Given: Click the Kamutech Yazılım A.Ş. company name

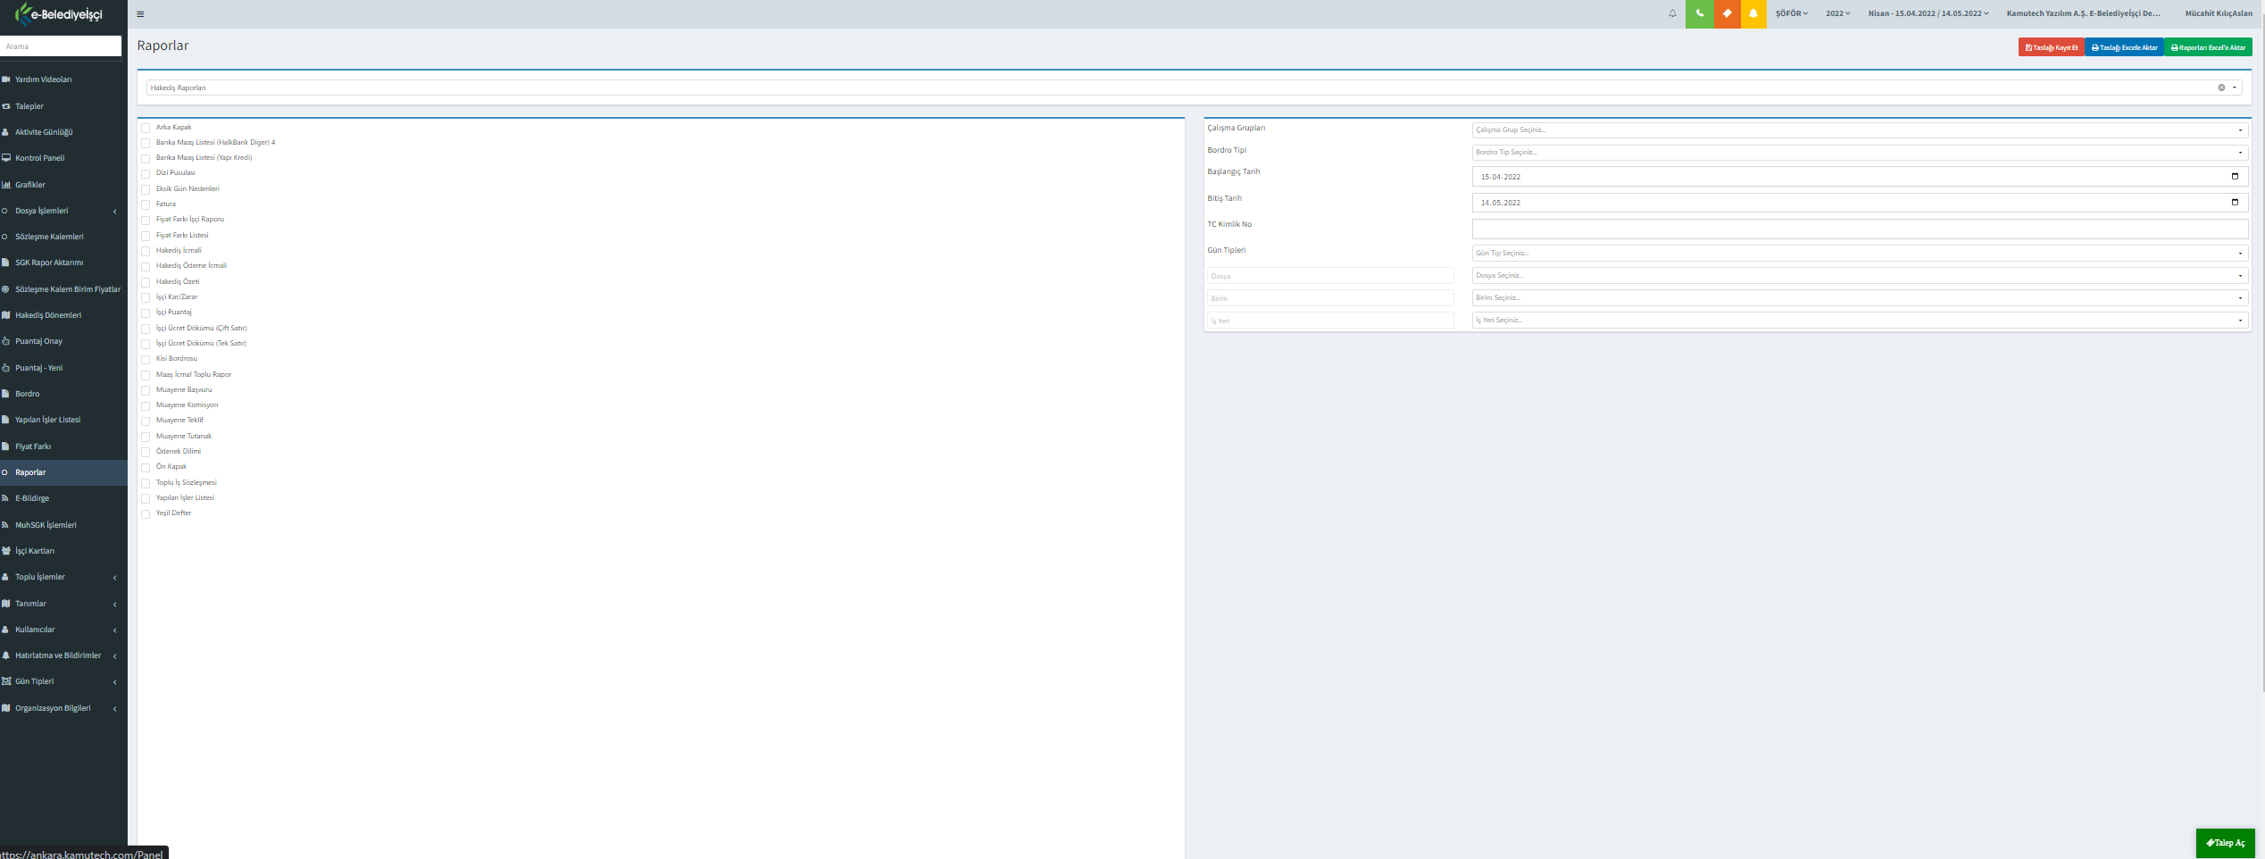Looking at the screenshot, I should pos(2083,13).
